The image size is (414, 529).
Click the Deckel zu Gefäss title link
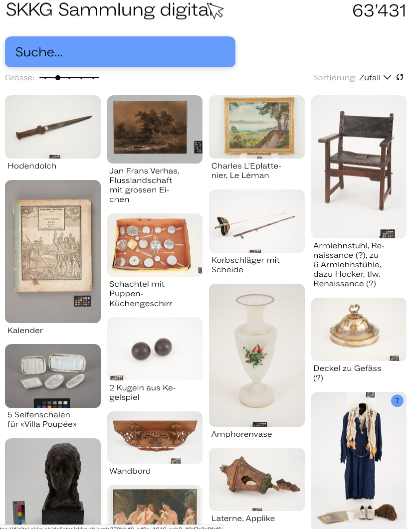coord(347,373)
